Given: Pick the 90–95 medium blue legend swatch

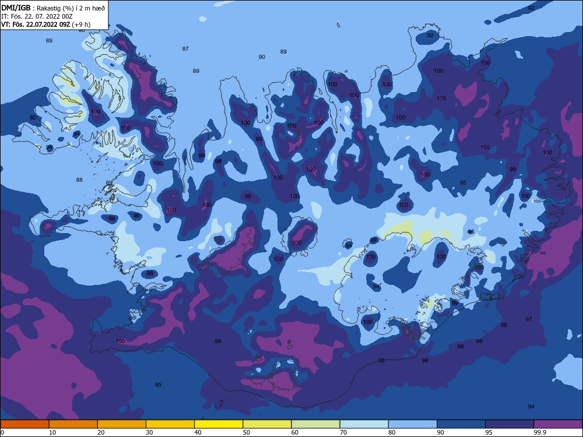Looking at the screenshot, I should (x=461, y=424).
